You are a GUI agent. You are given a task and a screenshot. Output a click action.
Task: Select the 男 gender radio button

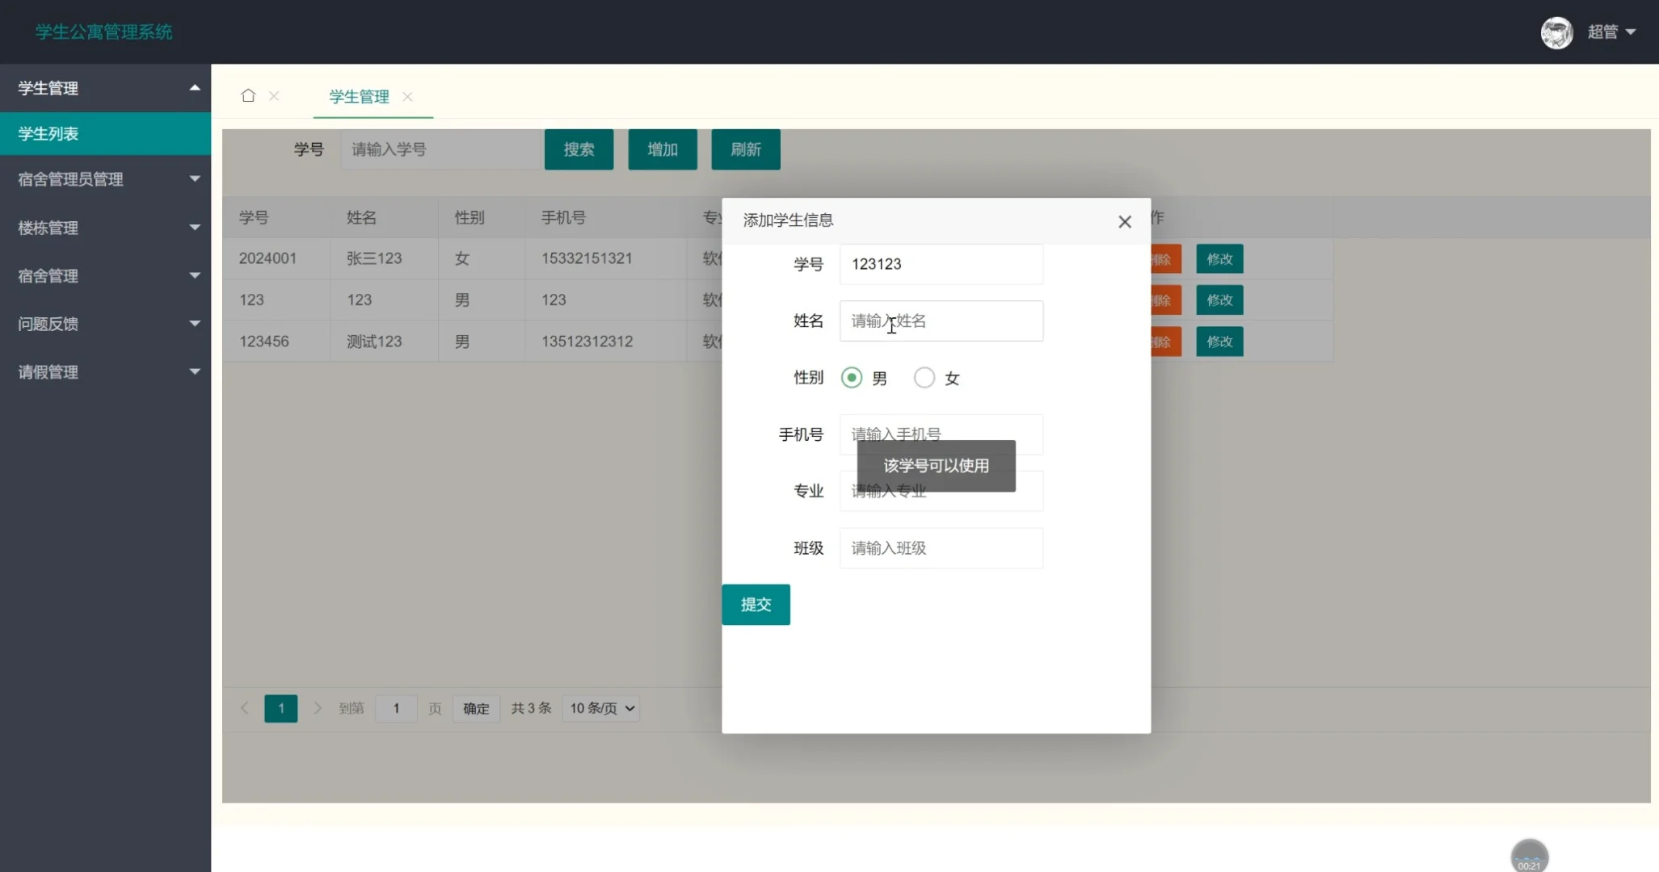(852, 377)
